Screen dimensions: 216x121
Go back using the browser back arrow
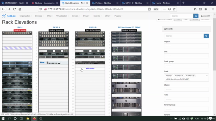[3, 9]
